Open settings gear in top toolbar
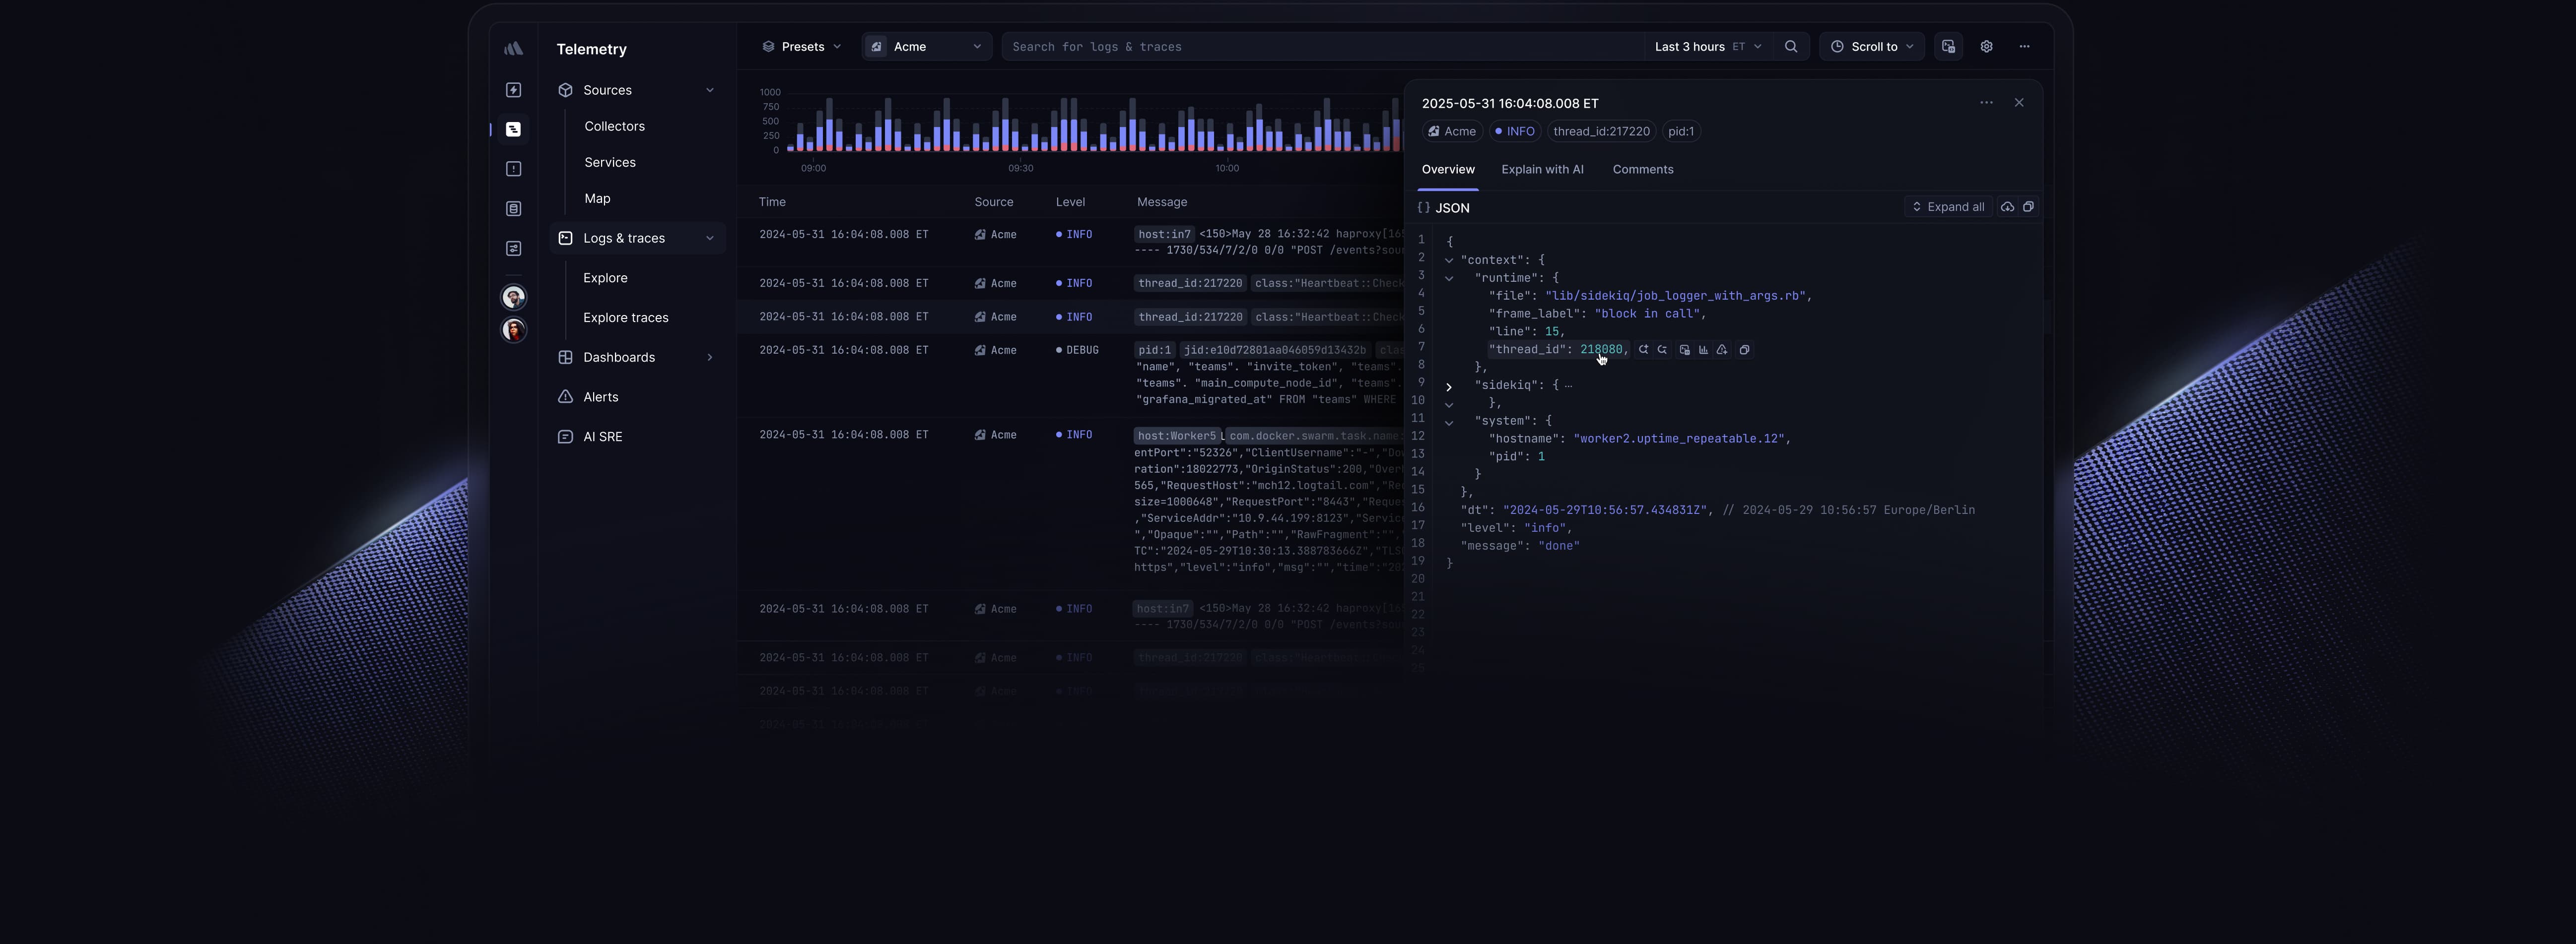2576x944 pixels. tap(1986, 47)
